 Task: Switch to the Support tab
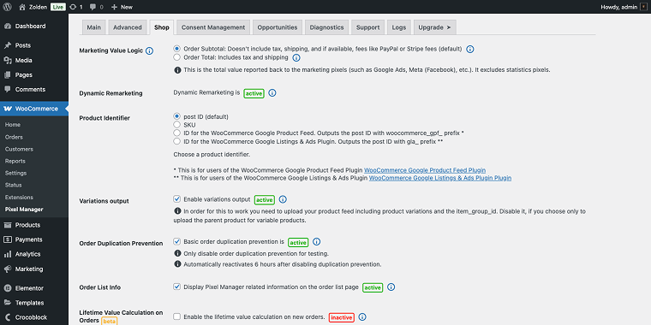tap(367, 27)
